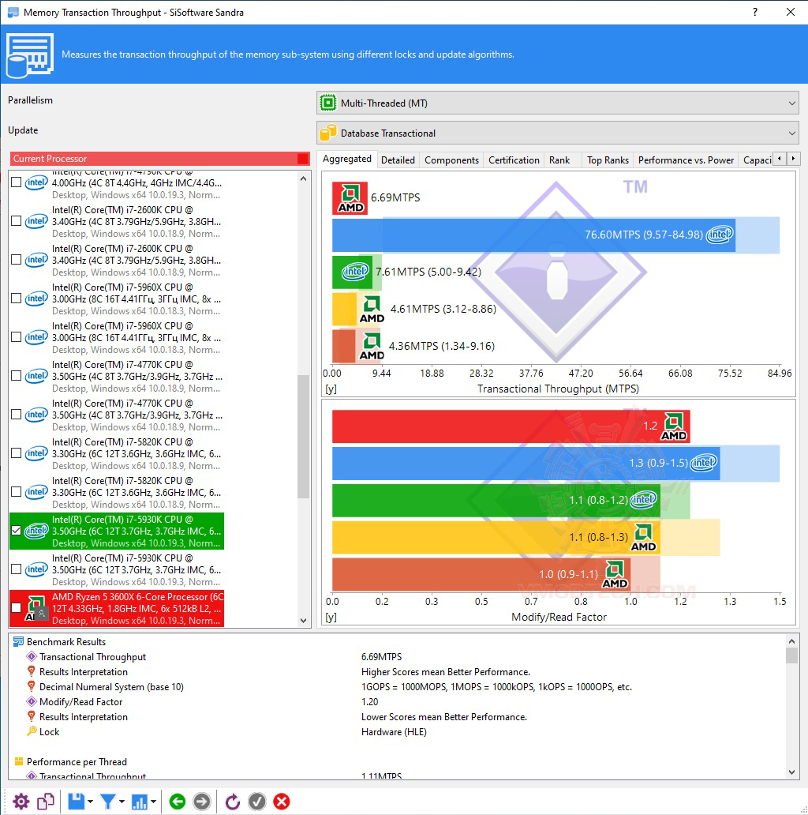
Task: Click the blue funnel filter icon
Action: point(108,802)
